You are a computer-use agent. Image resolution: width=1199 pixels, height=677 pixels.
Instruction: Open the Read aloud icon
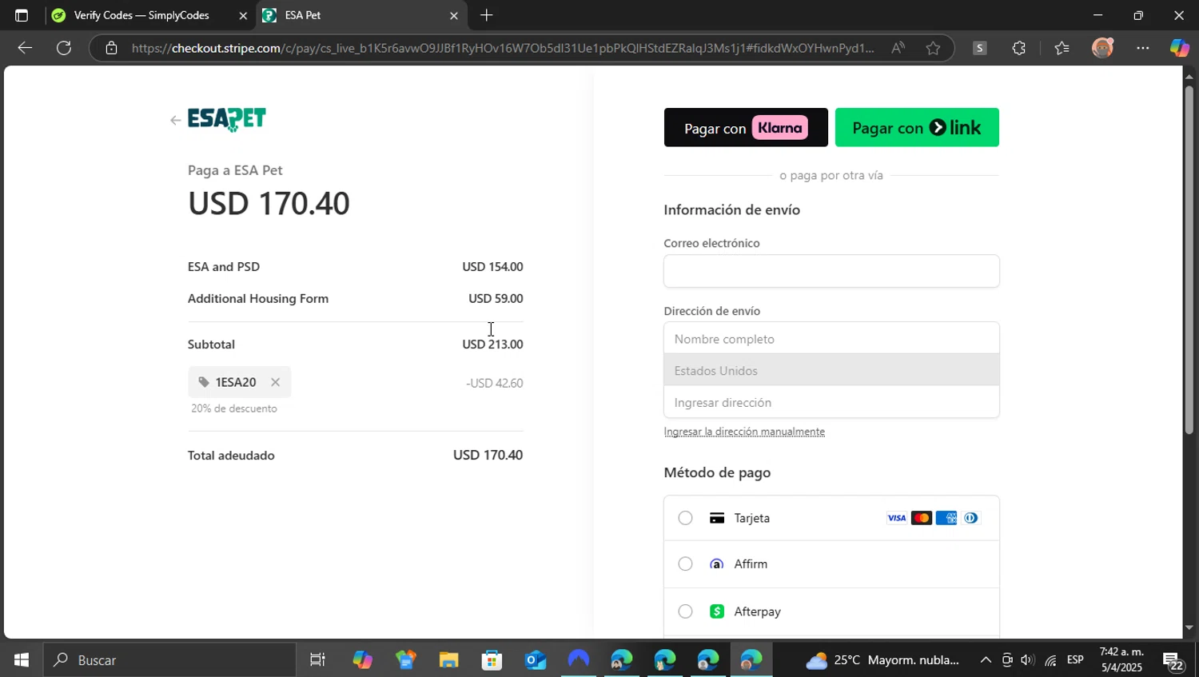click(898, 48)
